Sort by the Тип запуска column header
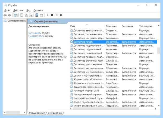This screenshot has height=118, width=163. tap(146, 26)
